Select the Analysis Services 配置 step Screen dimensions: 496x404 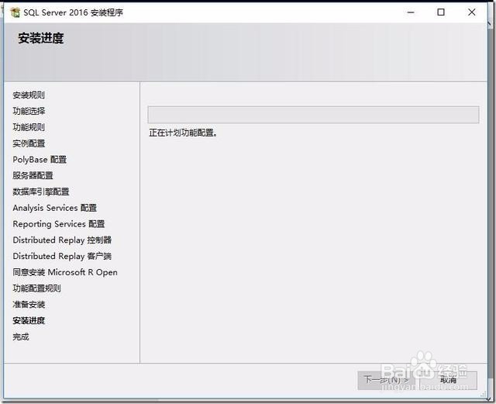click(55, 208)
